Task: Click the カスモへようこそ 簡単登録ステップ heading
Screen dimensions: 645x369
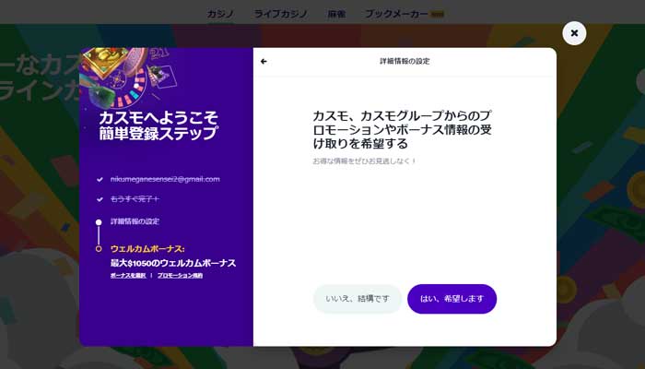Action: click(158, 125)
